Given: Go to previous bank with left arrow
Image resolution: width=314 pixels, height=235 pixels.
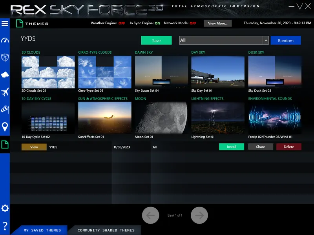Looking at the screenshot, I should pos(150,215).
